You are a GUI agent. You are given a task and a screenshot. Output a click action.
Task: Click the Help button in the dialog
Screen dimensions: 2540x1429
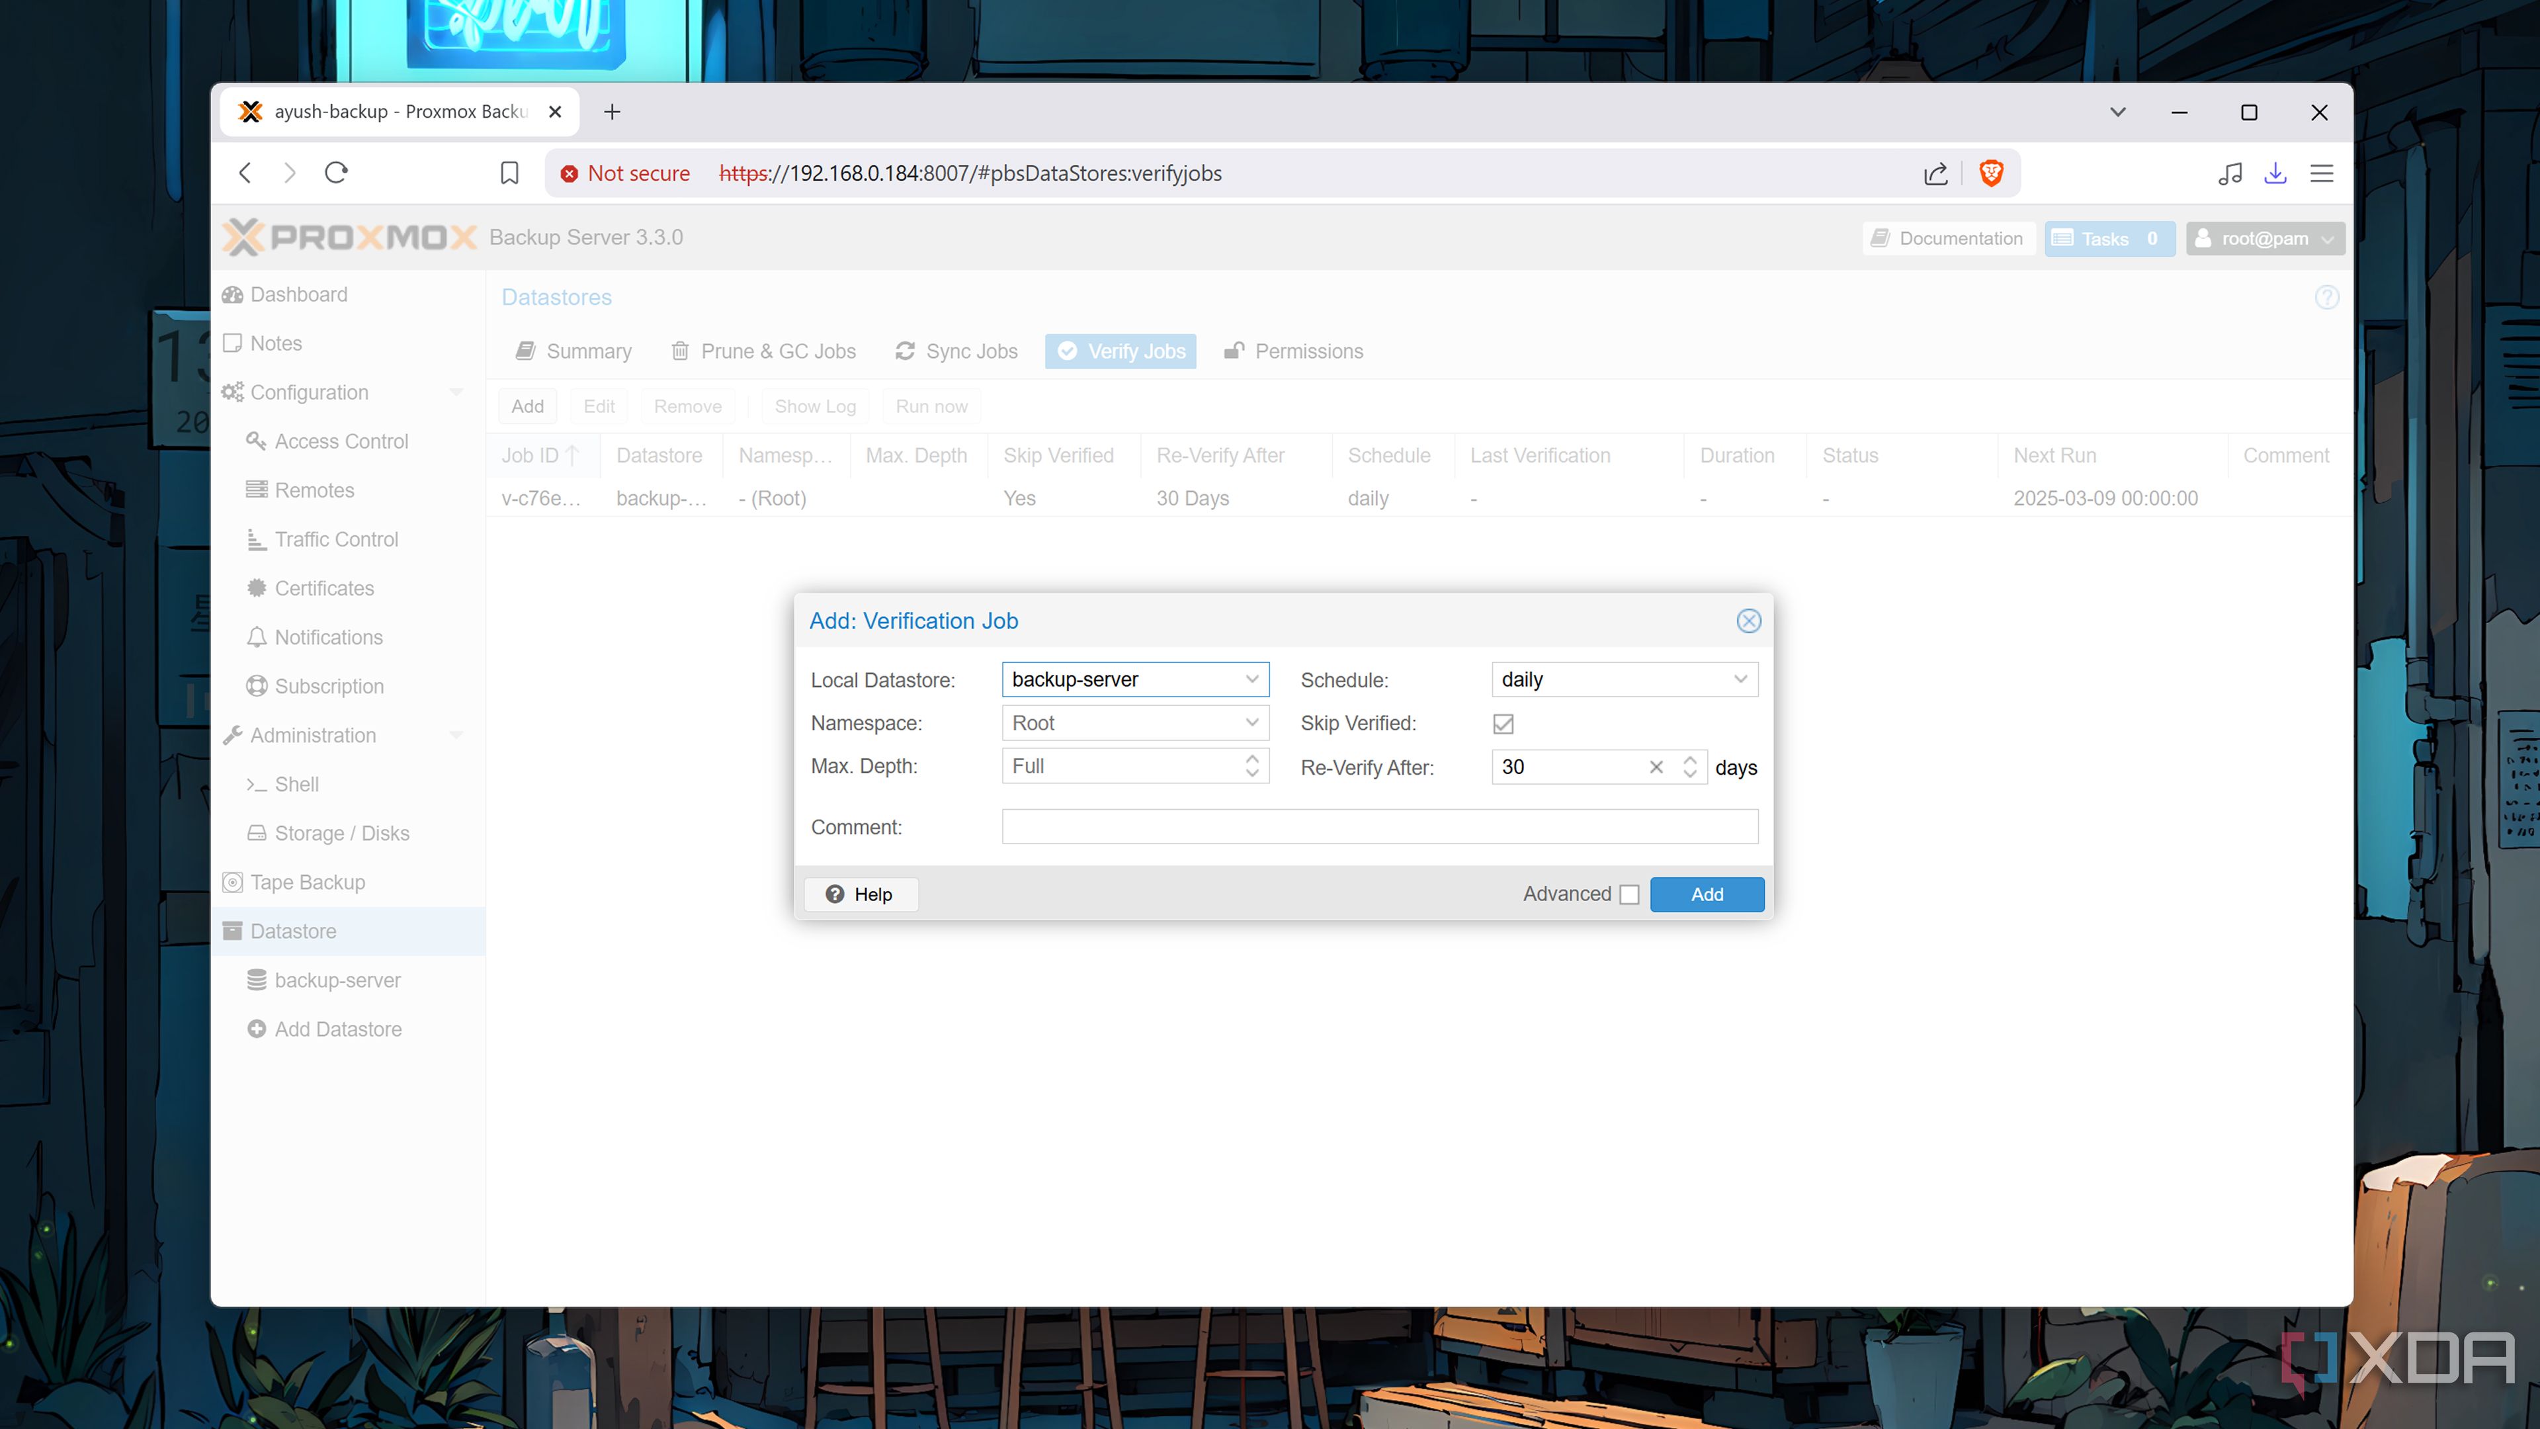click(860, 894)
